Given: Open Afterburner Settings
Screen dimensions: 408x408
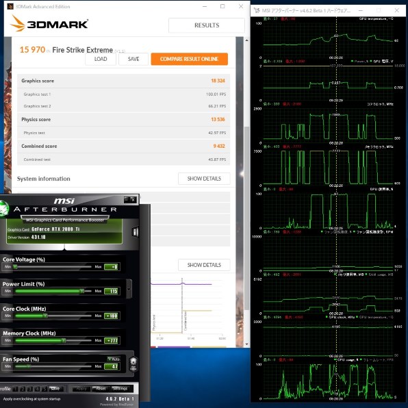Looking at the screenshot, I should click(x=120, y=389).
